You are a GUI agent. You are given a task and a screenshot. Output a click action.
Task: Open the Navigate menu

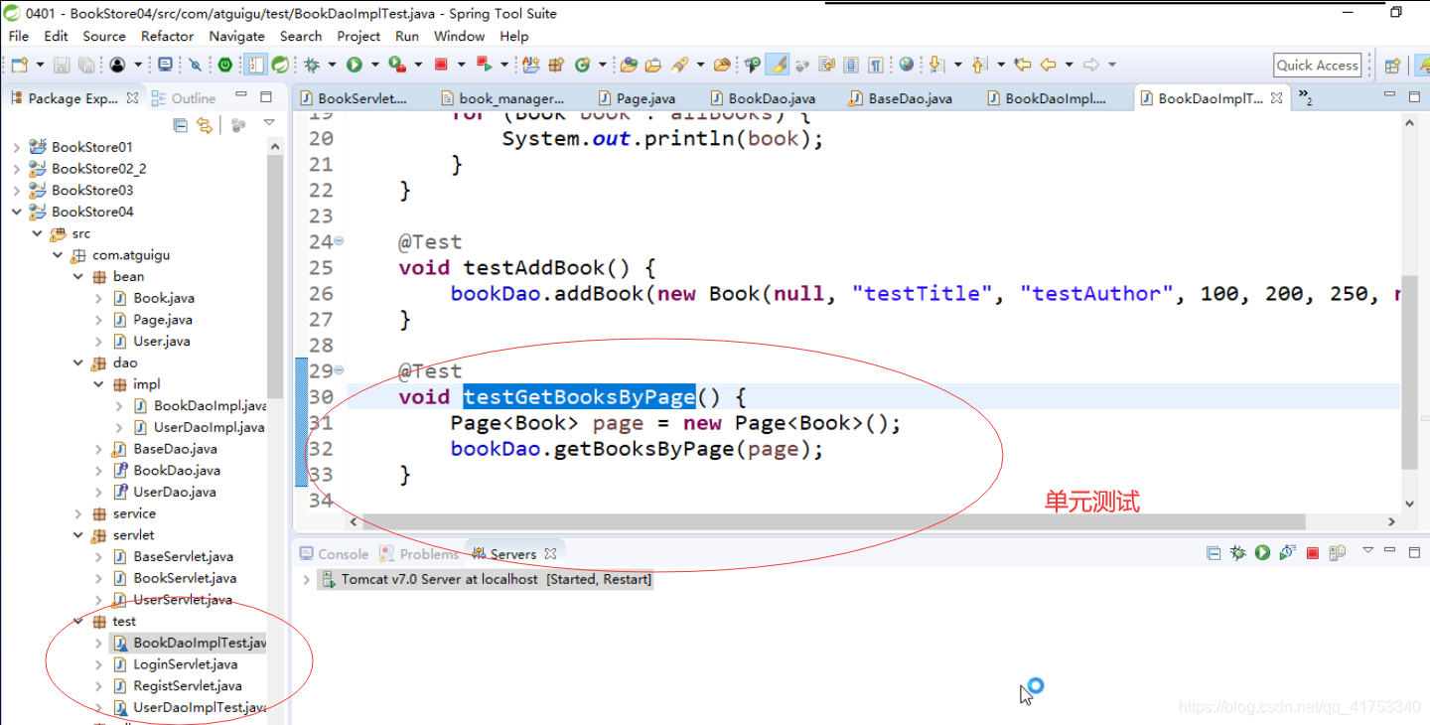click(236, 36)
